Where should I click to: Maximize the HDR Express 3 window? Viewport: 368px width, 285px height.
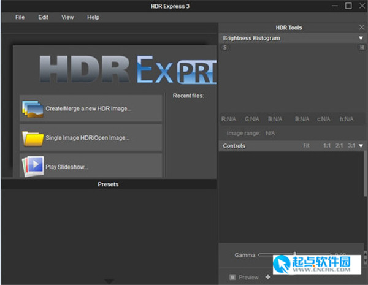[348, 6]
